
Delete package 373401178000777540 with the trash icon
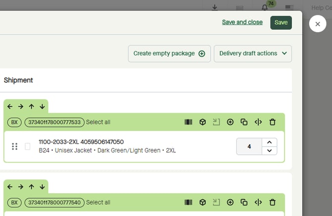tap(272, 202)
